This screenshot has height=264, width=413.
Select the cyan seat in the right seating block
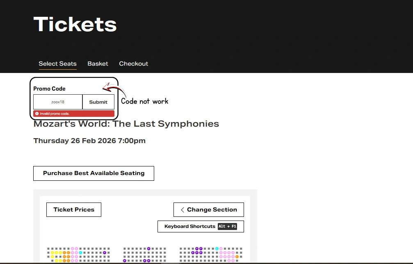217,249
